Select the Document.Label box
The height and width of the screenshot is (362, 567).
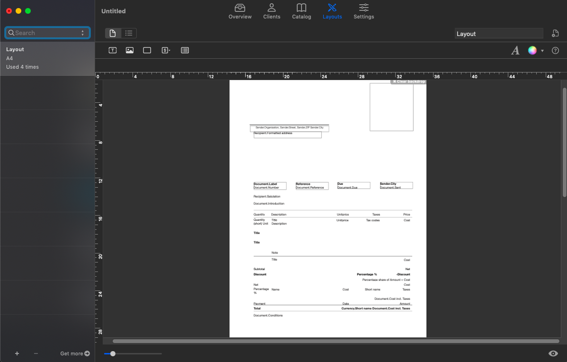[270, 186]
